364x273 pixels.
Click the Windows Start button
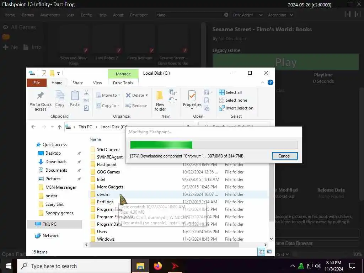[x=9, y=266]
